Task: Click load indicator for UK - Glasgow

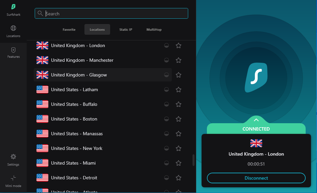Action: point(167,75)
